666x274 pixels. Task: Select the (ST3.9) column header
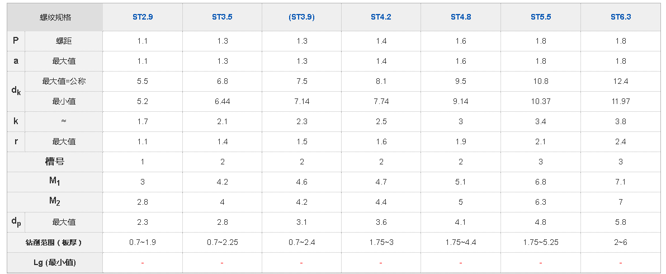(x=301, y=17)
